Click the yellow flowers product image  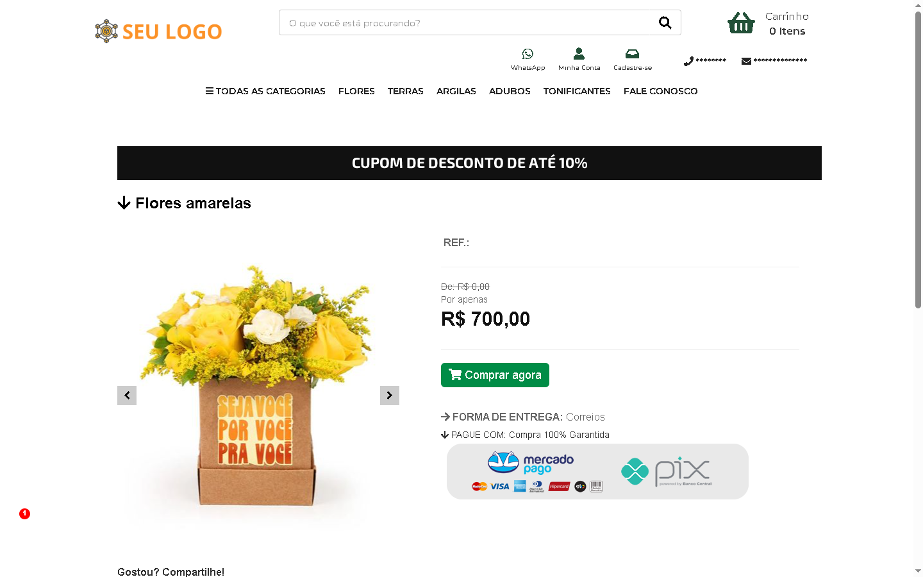[256, 385]
